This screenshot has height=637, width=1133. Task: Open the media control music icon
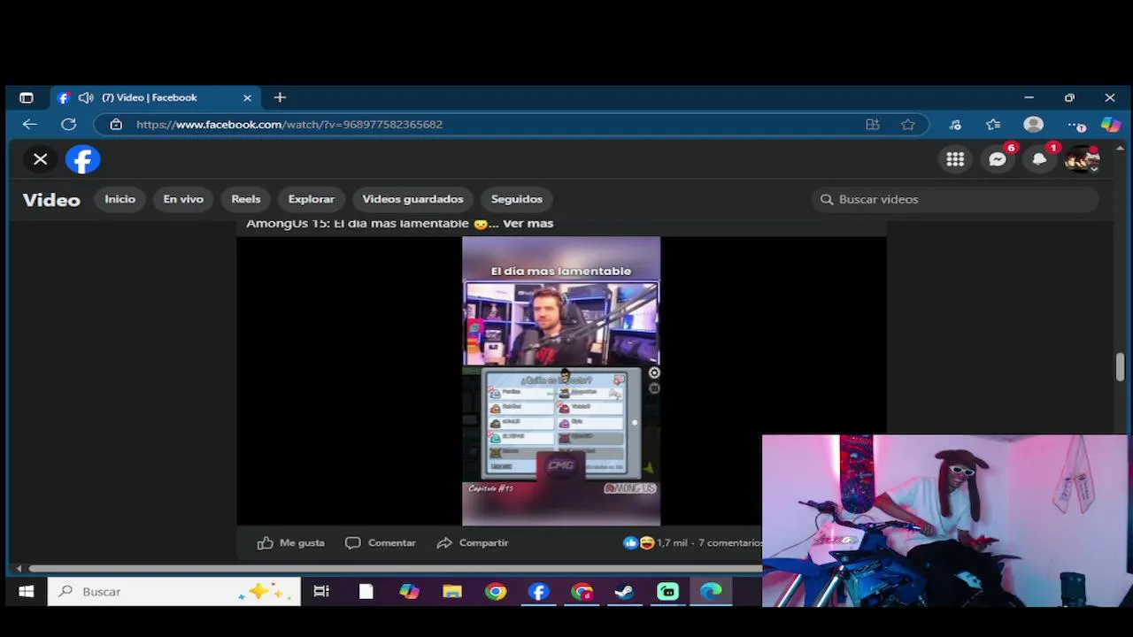pos(955,125)
